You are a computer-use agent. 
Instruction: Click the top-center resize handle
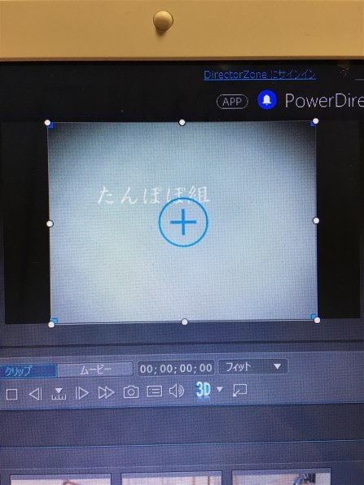(182, 123)
